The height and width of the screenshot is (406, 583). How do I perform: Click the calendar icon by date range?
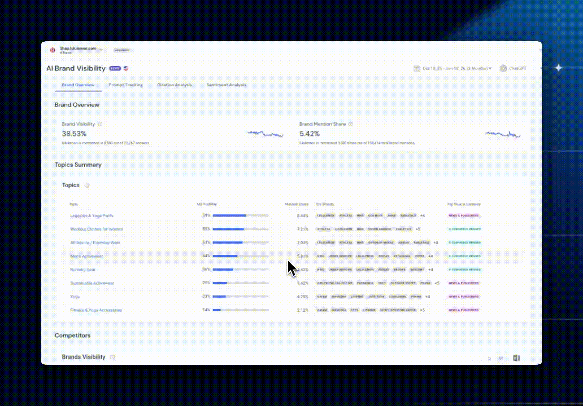tap(417, 68)
